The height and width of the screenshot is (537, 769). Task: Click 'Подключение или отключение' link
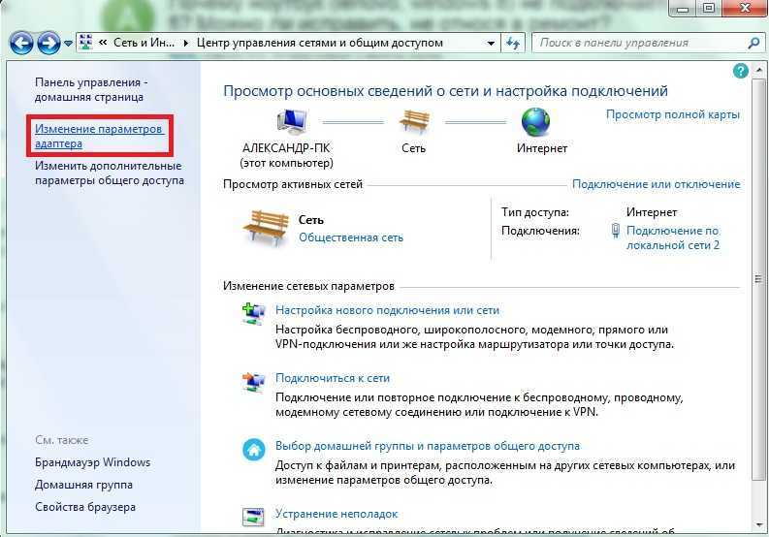[x=657, y=184]
